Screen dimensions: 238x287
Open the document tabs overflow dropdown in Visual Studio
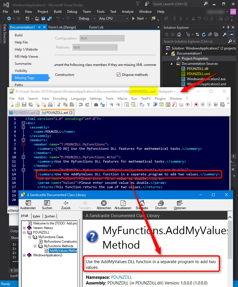tap(158, 27)
